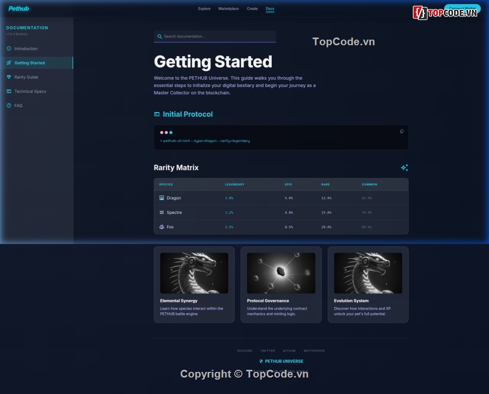489x394 pixels.
Task: Click the Introduction info icon
Action: [9, 49]
